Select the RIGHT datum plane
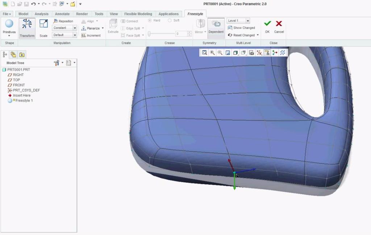371x235 pixels. click(16, 75)
